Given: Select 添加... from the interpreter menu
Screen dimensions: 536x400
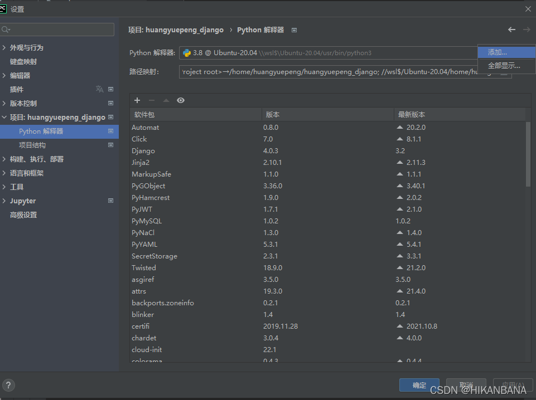Looking at the screenshot, I should point(496,51).
